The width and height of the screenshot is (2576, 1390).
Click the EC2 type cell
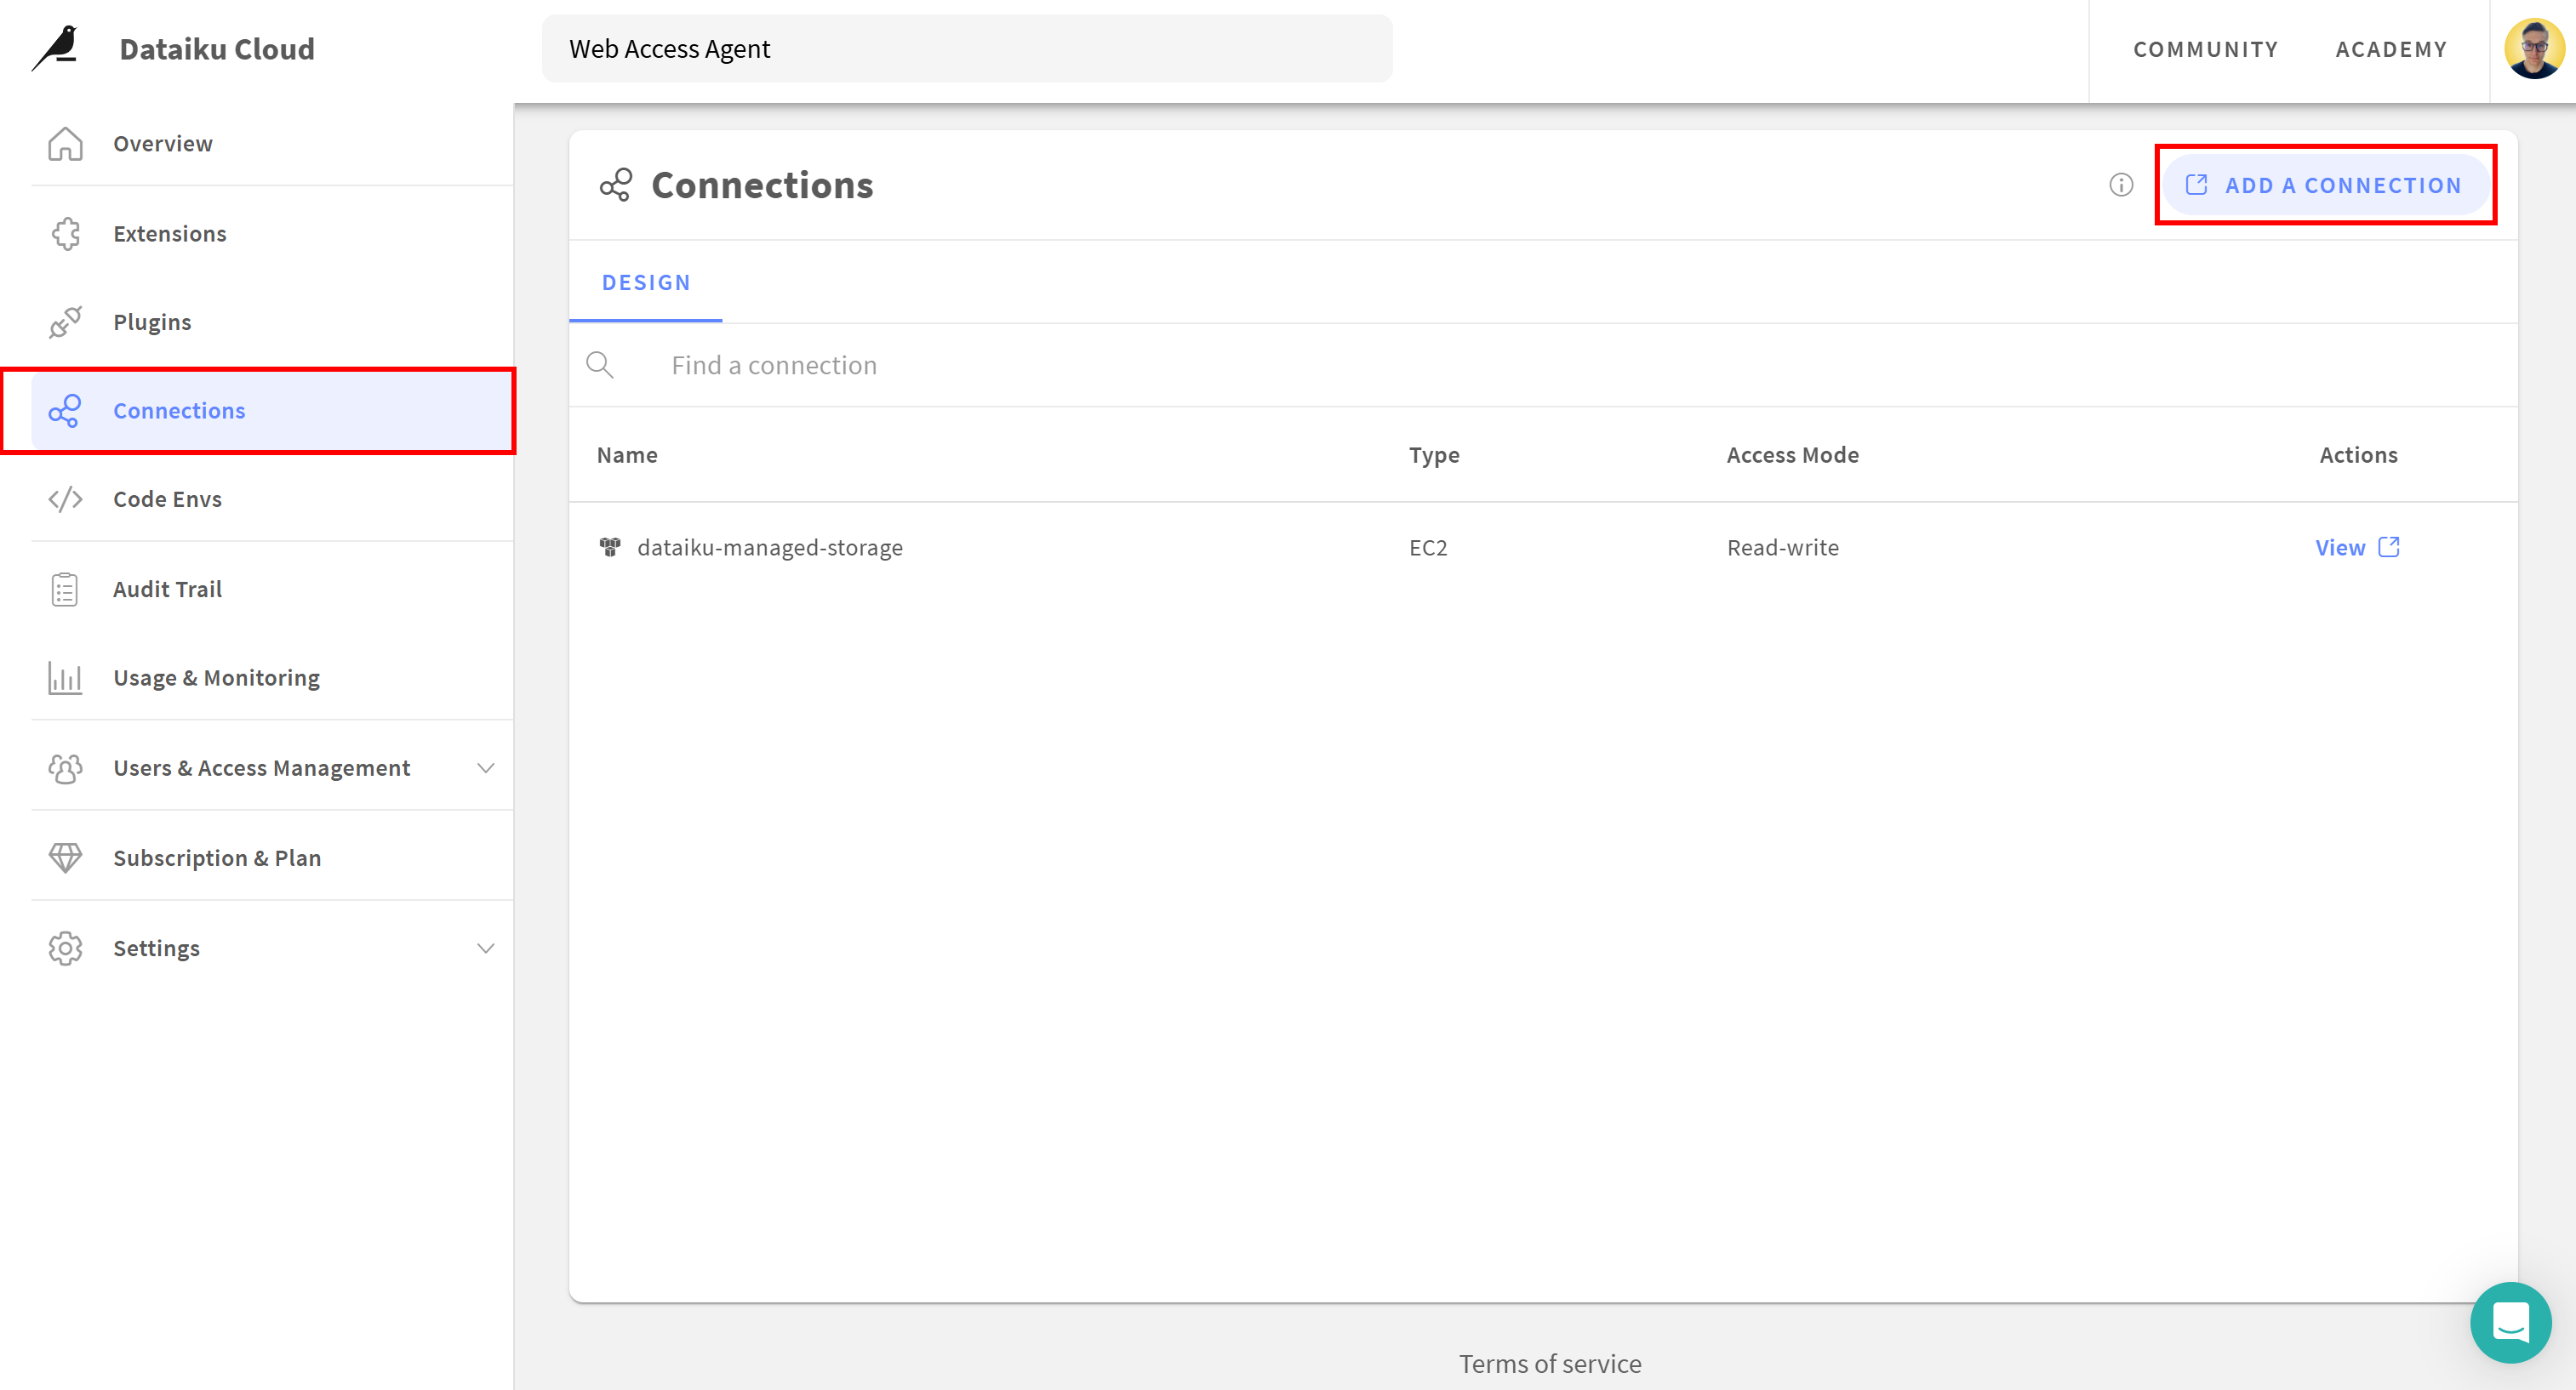[1428, 547]
